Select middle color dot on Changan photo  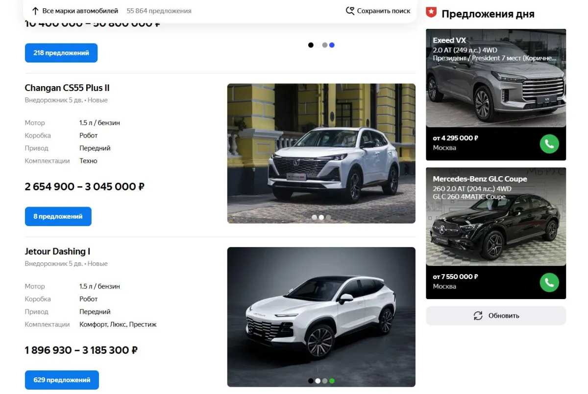(321, 217)
